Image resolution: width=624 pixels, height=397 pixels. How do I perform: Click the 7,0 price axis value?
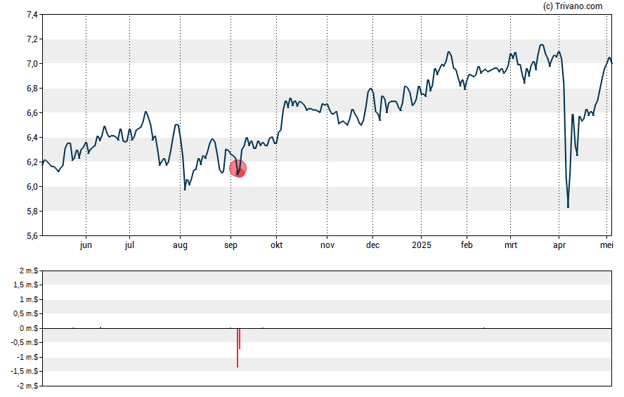[32, 64]
